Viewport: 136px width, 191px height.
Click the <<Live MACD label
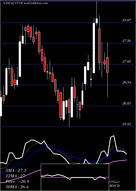(115, 184)
